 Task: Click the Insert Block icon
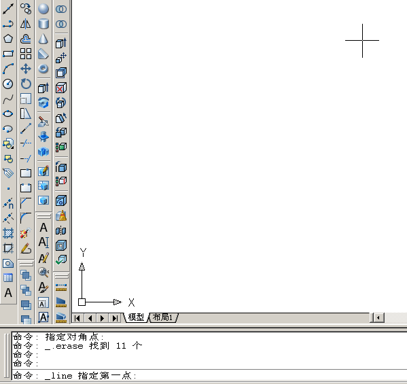(x=8, y=143)
